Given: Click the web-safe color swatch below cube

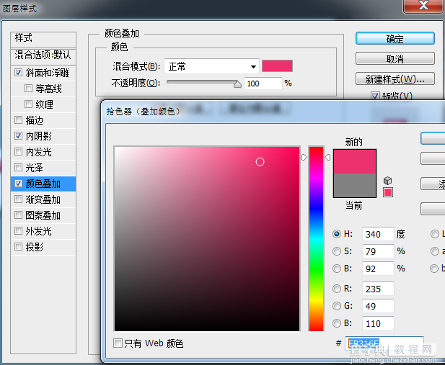Looking at the screenshot, I should (388, 192).
